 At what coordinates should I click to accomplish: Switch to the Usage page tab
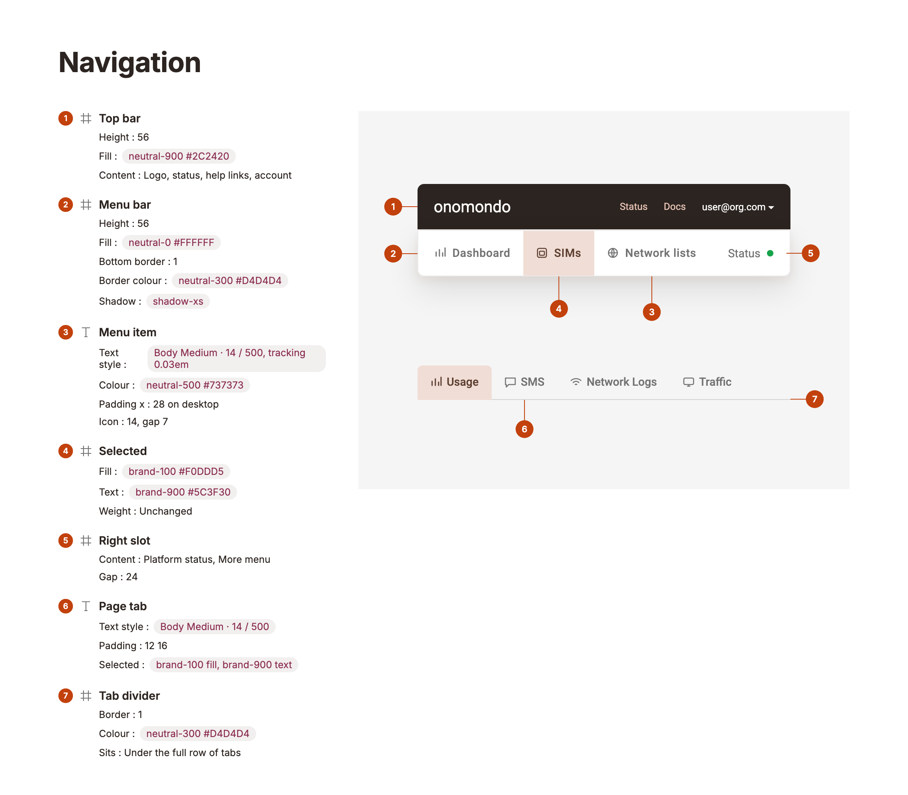pyautogui.click(x=454, y=382)
